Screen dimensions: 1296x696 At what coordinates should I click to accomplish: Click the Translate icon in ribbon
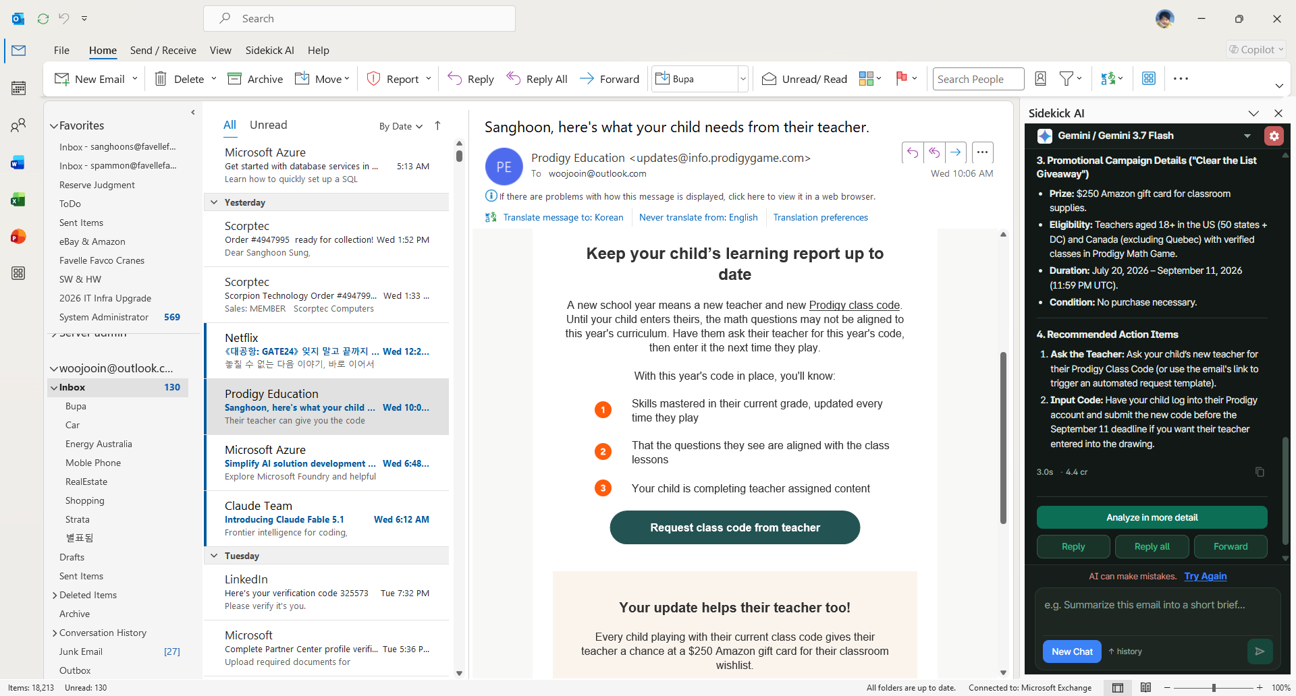coord(1108,79)
